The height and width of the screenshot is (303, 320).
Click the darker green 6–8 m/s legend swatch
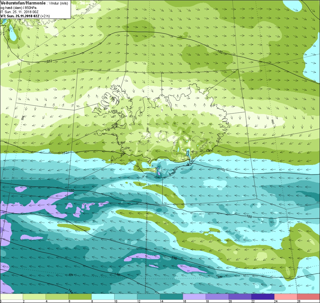(80, 297)
